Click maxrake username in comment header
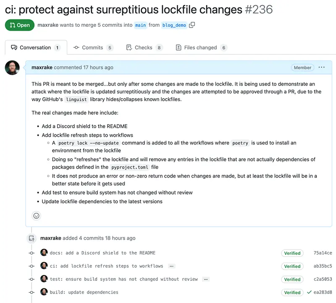The height and width of the screenshot is (303, 336). [42, 67]
